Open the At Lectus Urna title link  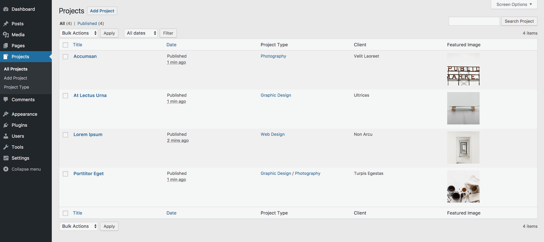[x=90, y=95]
